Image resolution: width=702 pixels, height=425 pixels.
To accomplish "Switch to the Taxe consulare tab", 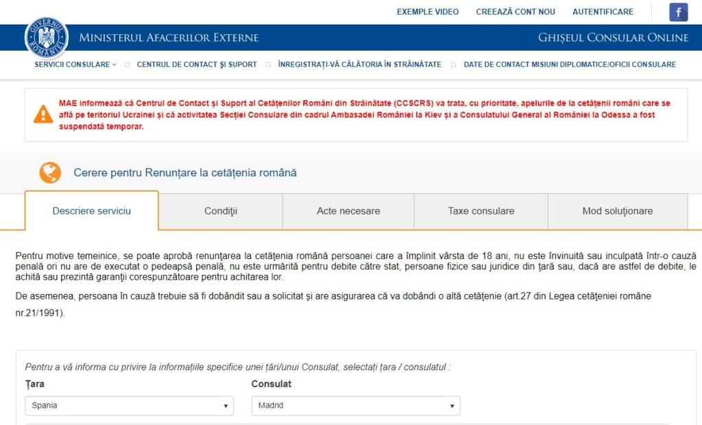I will (481, 211).
